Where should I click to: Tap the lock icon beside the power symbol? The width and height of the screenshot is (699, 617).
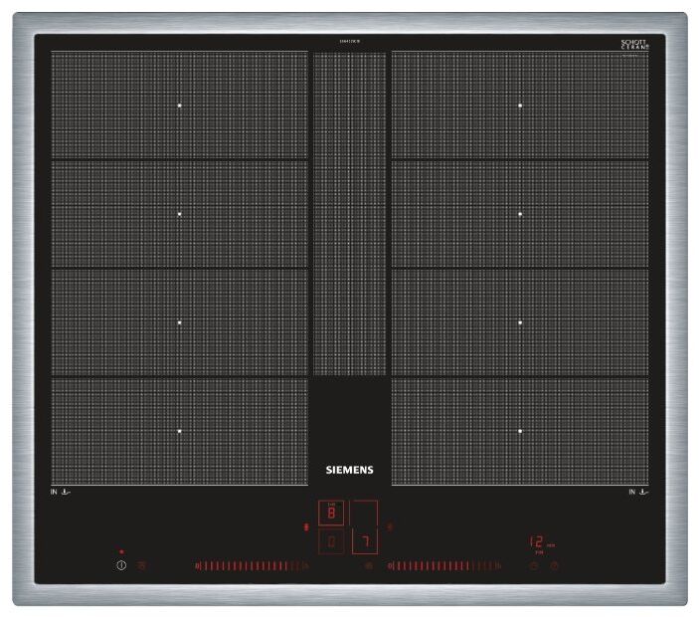click(x=142, y=565)
